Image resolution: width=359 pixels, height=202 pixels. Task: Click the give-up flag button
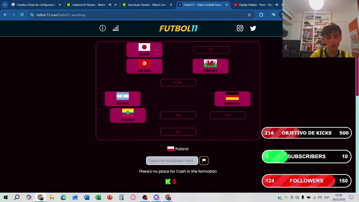[204, 160]
